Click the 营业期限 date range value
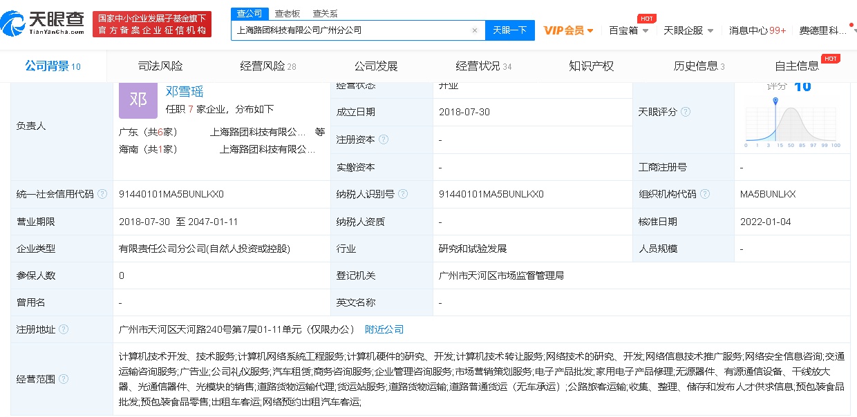The image size is (857, 417). (178, 222)
